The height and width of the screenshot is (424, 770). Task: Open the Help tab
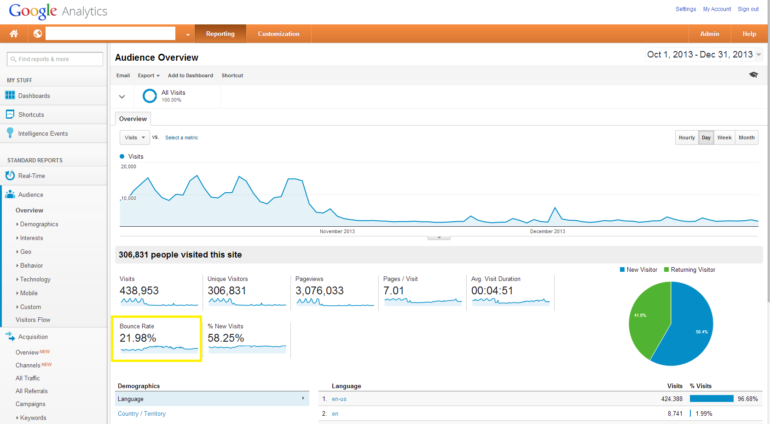click(x=749, y=34)
